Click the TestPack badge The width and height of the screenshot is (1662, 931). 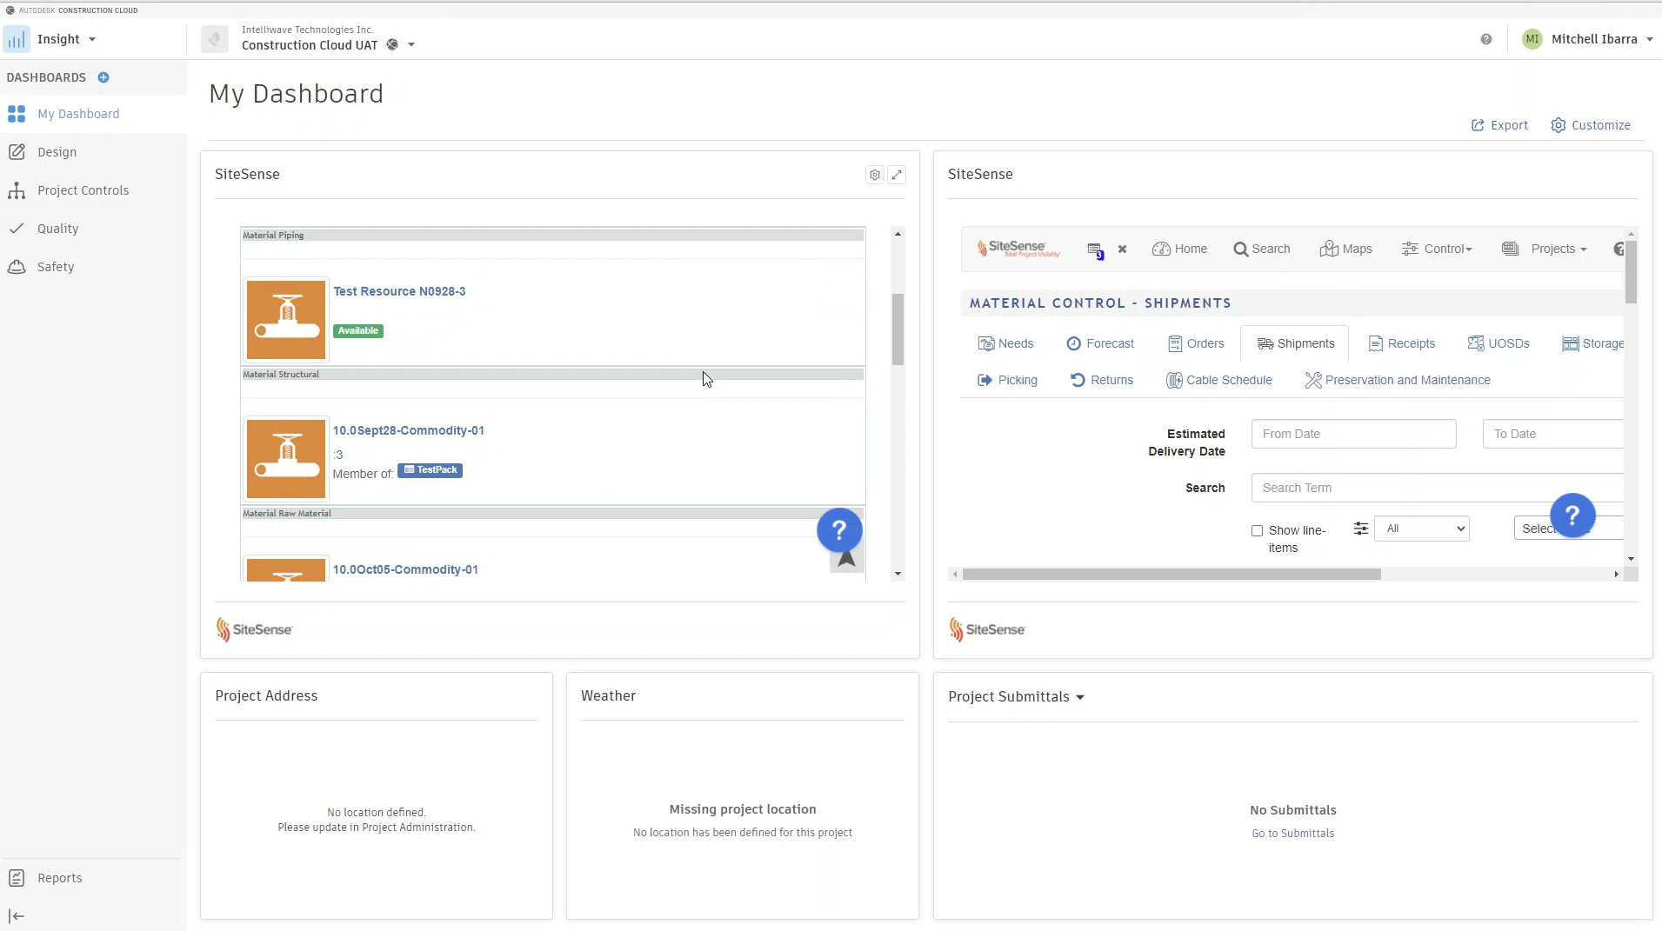(431, 470)
